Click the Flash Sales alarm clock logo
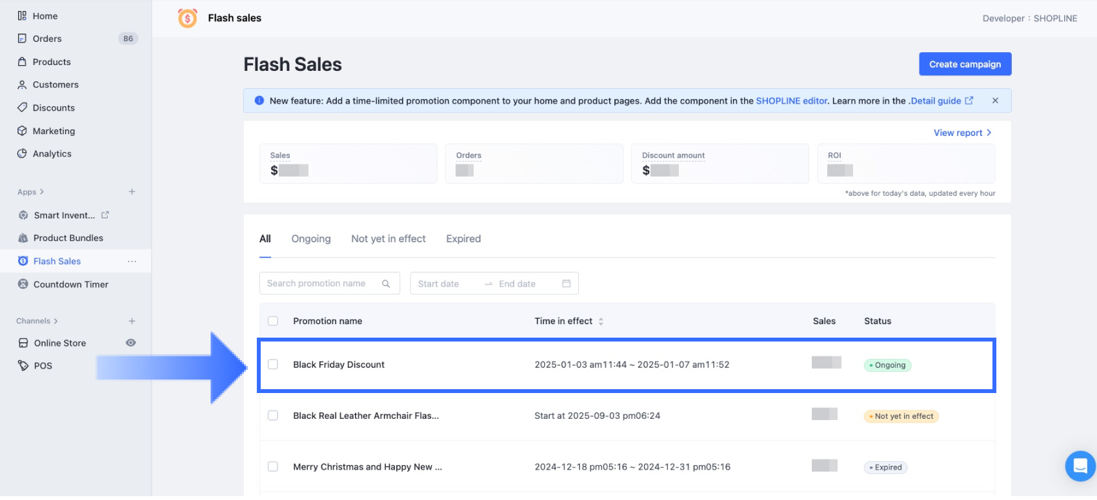This screenshot has height=500, width=1097. click(187, 18)
